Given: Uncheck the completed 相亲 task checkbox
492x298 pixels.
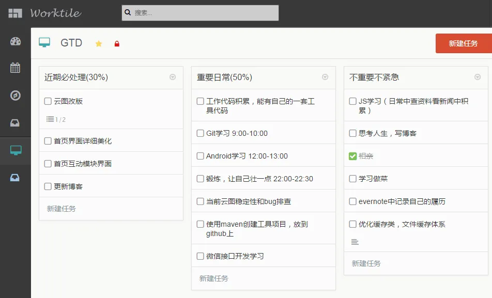Looking at the screenshot, I should 352,156.
